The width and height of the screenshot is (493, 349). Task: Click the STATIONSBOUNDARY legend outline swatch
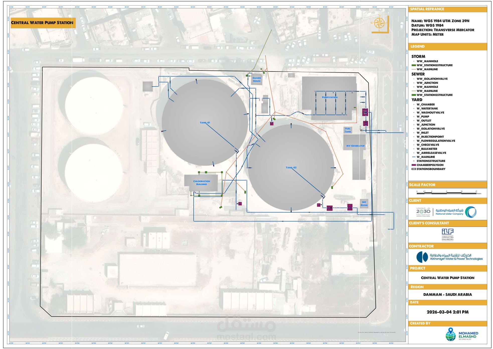(414, 169)
